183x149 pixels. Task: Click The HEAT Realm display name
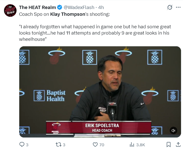tap(38, 8)
